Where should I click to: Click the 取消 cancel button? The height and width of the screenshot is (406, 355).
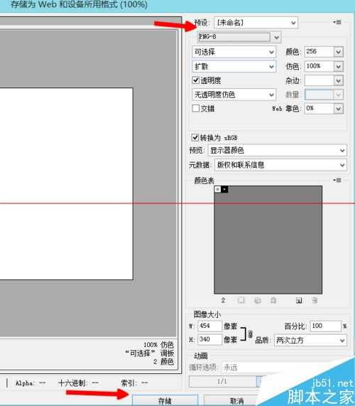[x=236, y=400]
